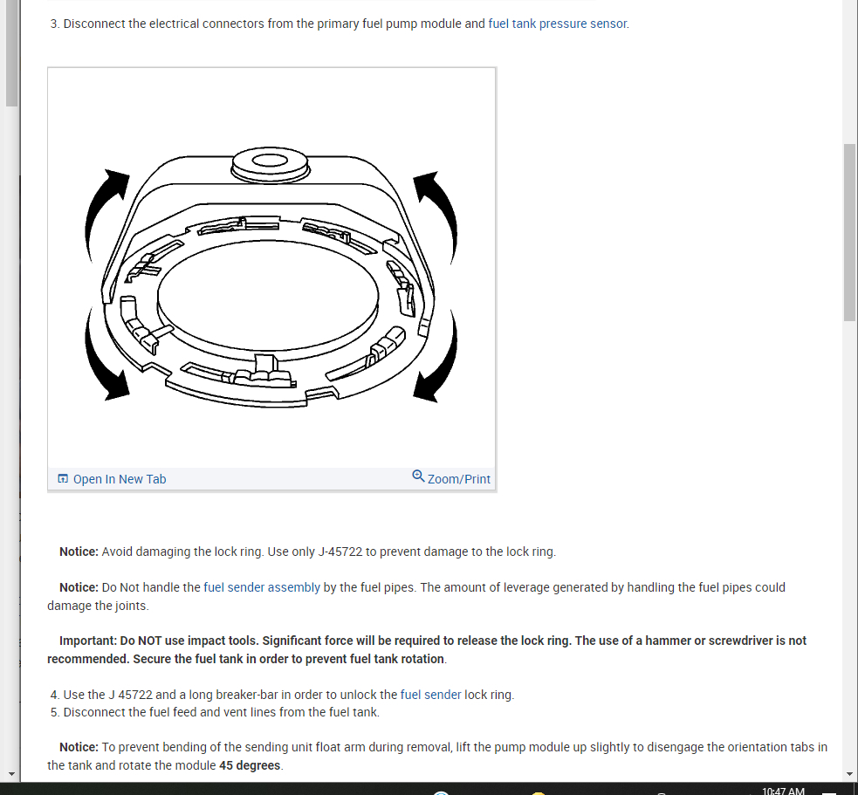The height and width of the screenshot is (795, 858).
Task: Click the round cap atop the diagram
Action: click(271, 163)
